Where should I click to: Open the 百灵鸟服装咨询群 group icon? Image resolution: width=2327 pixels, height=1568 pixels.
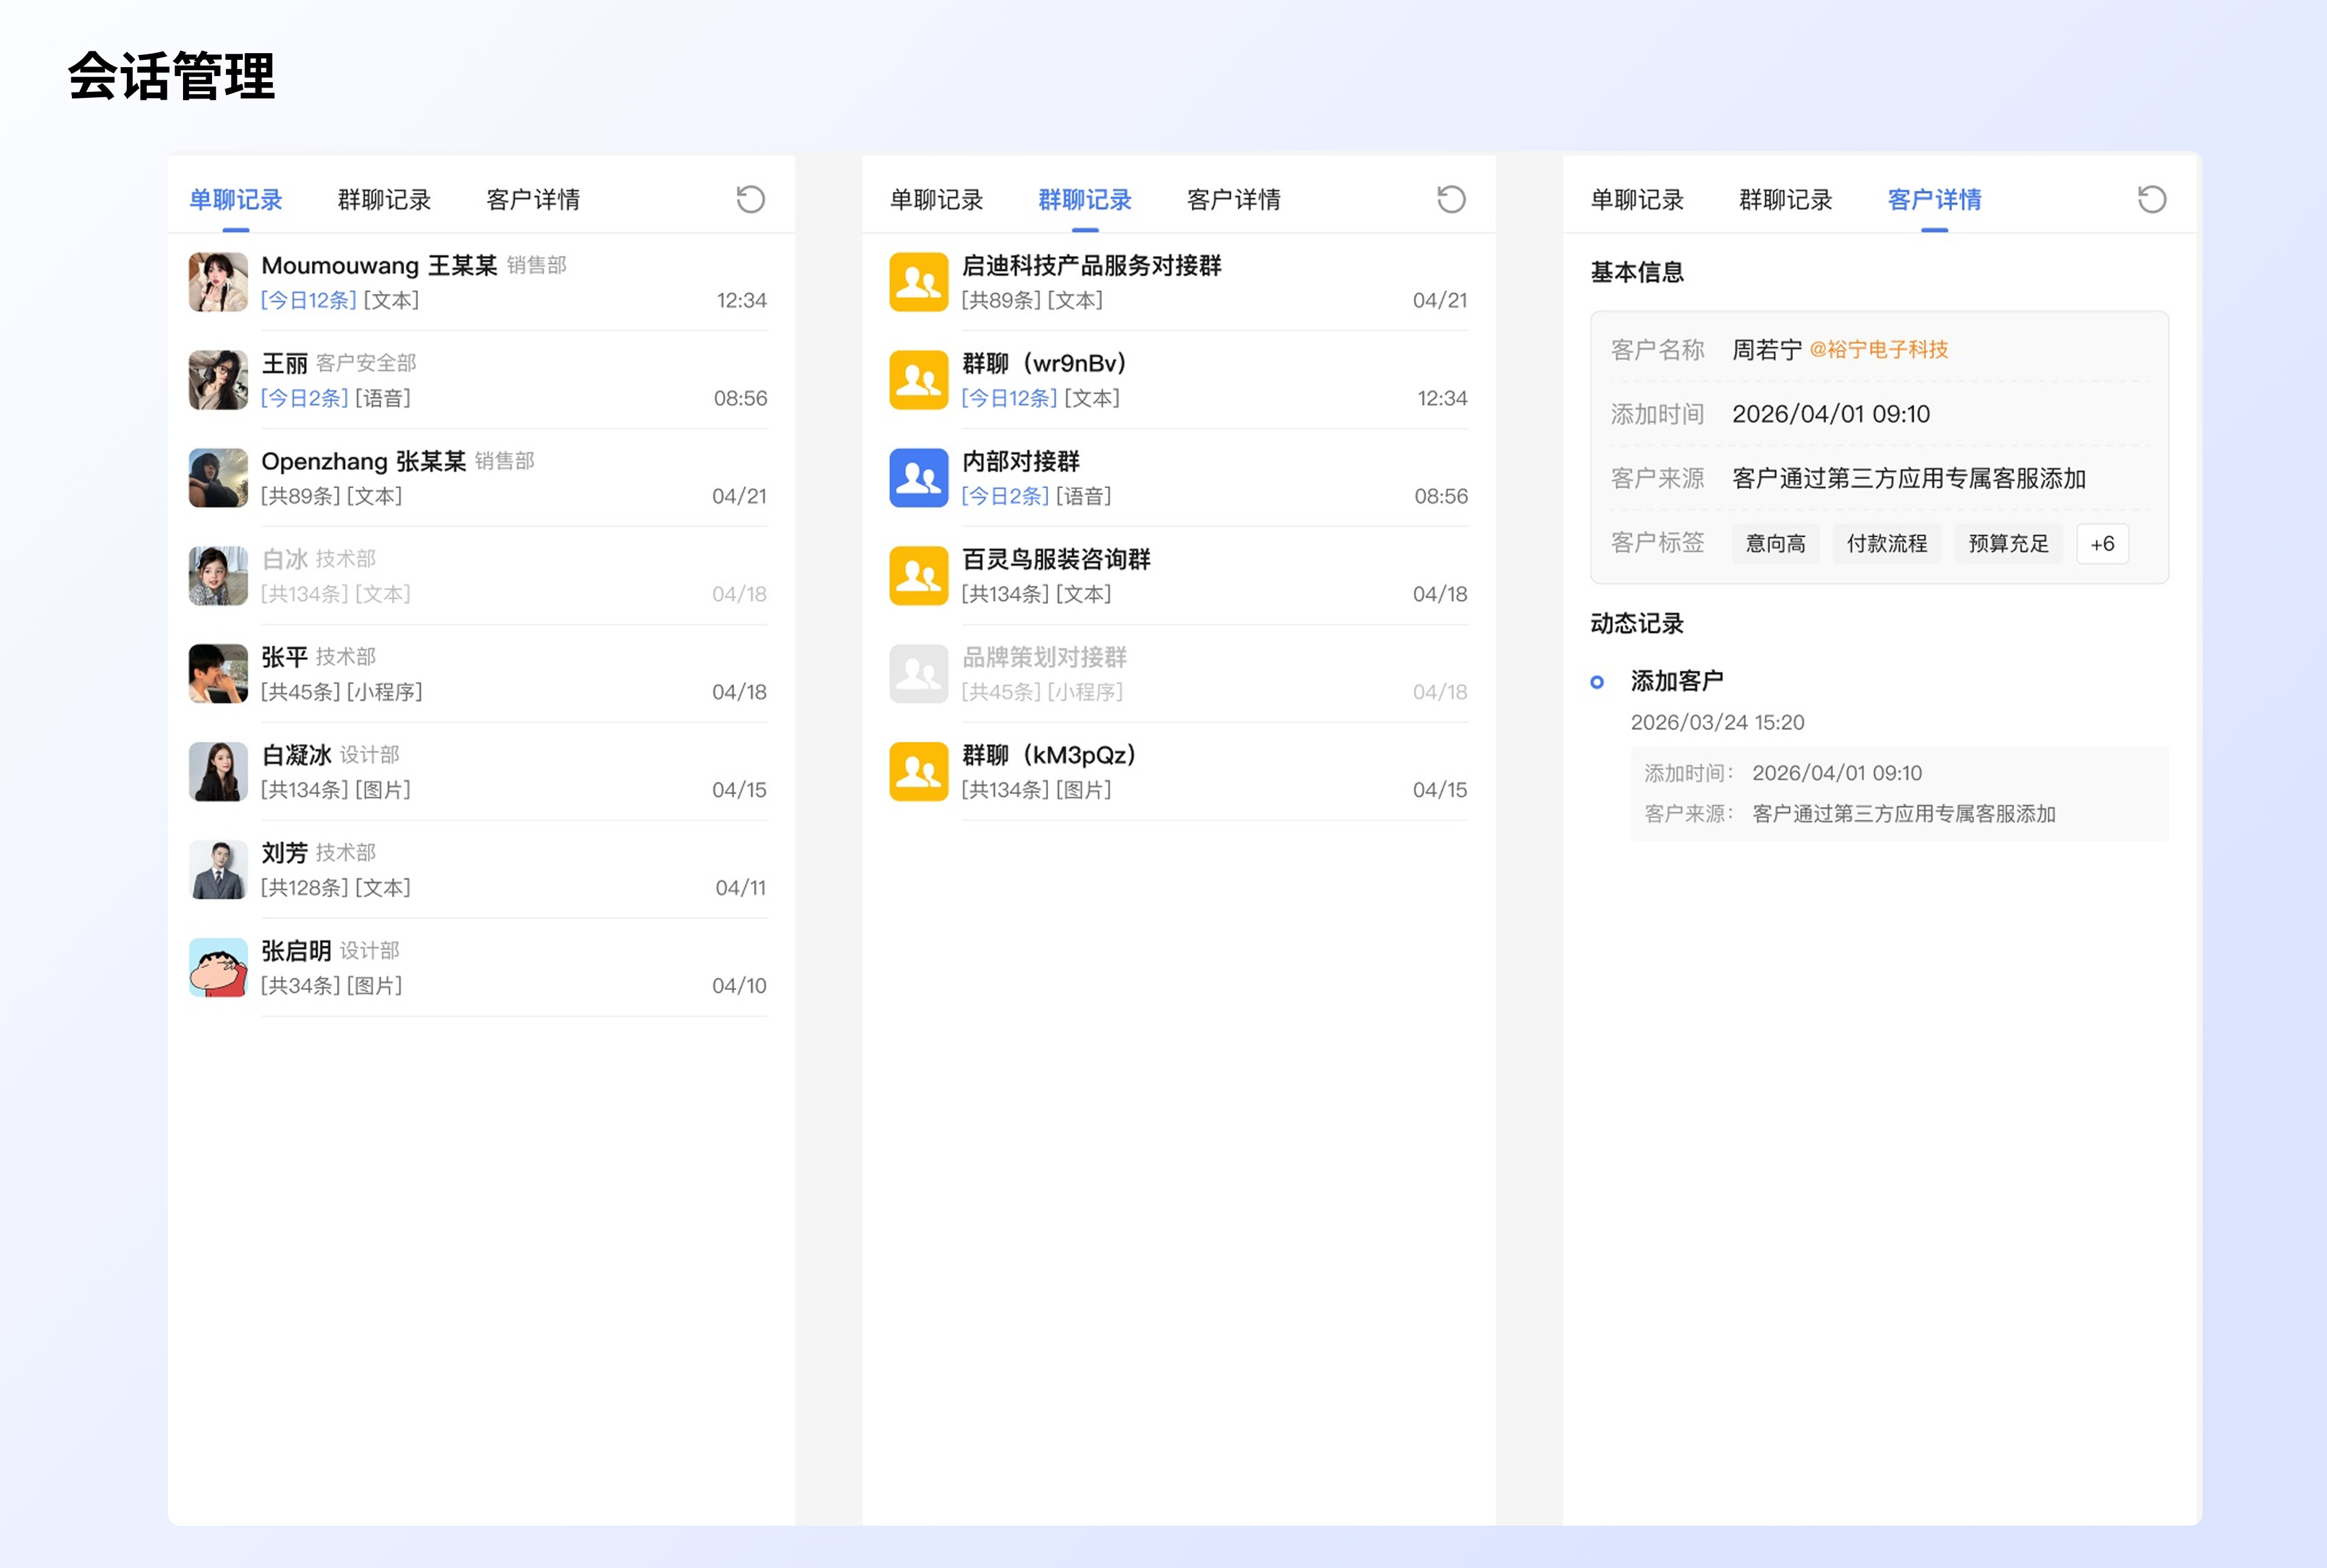(x=918, y=576)
